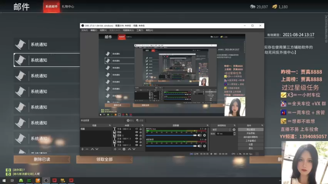Click the transition duration 50 ms field
328x184 pixels.
224,134
